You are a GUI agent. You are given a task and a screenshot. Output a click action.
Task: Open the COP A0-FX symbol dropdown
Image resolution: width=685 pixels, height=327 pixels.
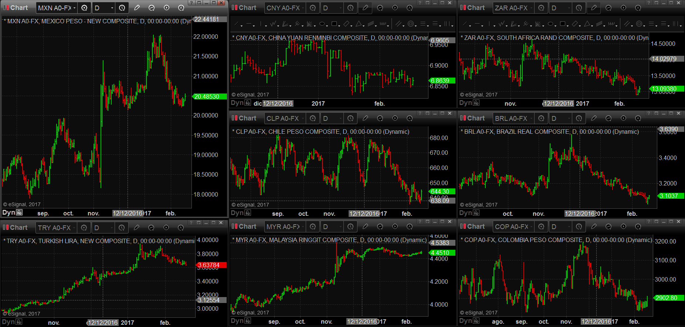pos(532,226)
